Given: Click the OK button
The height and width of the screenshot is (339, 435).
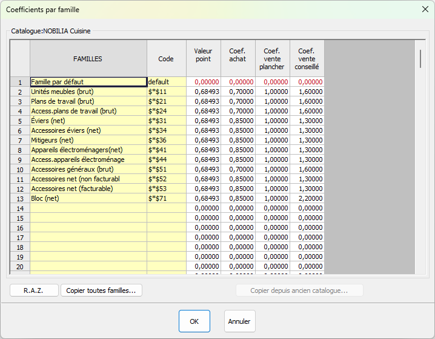Looking at the screenshot, I should 194,321.
